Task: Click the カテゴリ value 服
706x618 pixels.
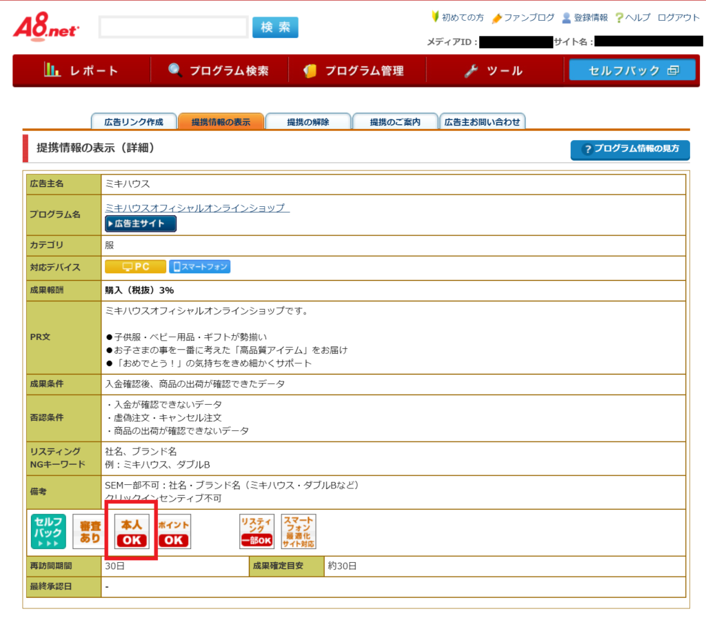Action: coord(110,245)
